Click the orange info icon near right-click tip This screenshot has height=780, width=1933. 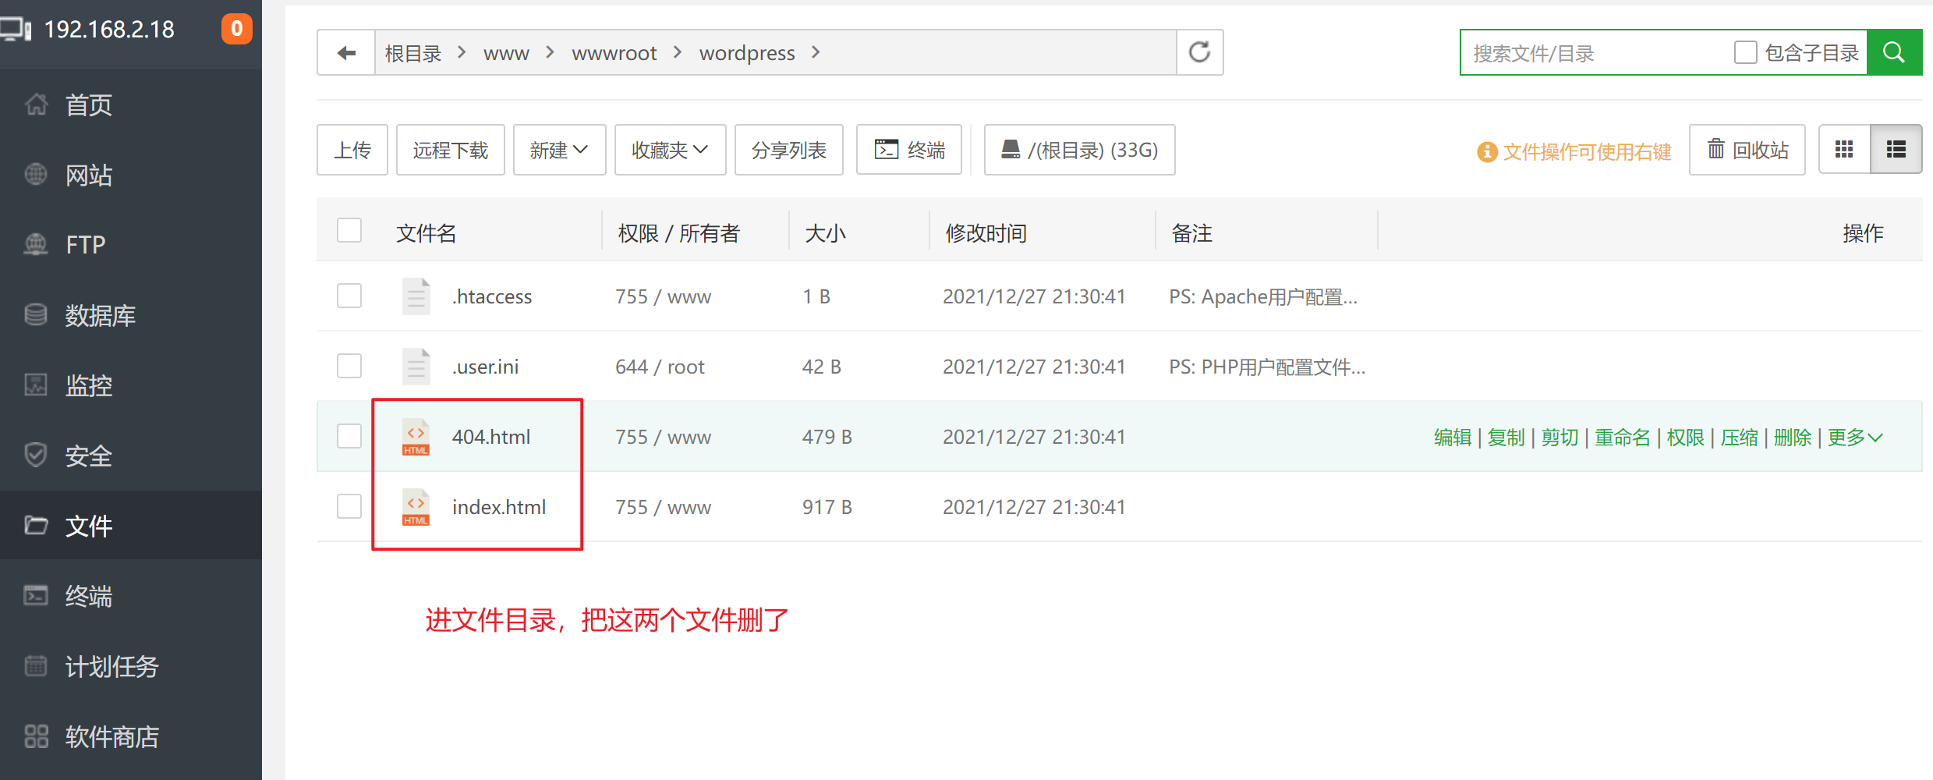pyautogui.click(x=1487, y=151)
